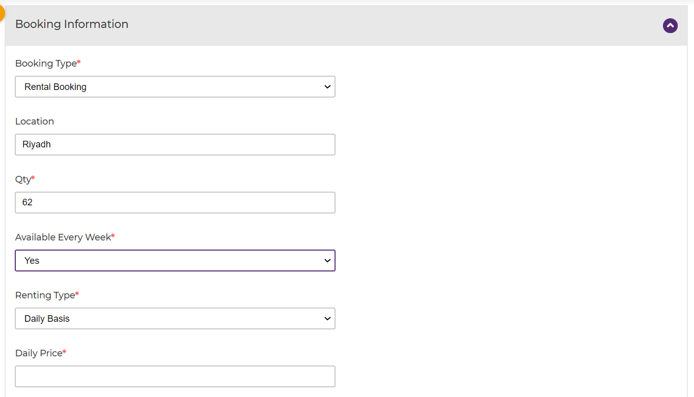Click the Booking Type field label

[x=46, y=64]
